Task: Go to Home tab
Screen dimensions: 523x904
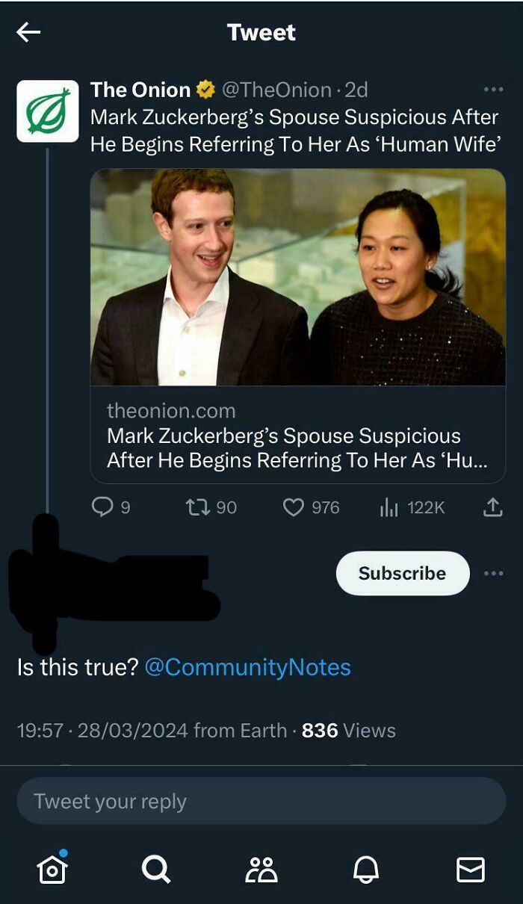Action: point(52,869)
